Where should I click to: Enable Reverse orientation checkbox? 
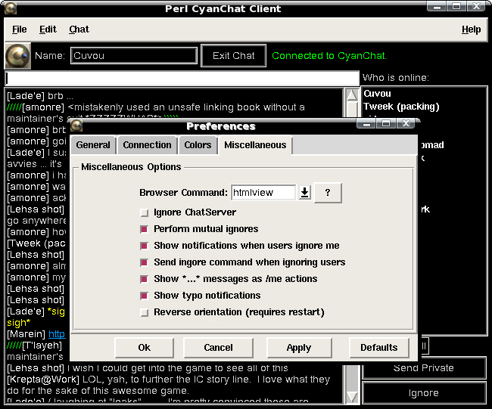click(x=145, y=312)
